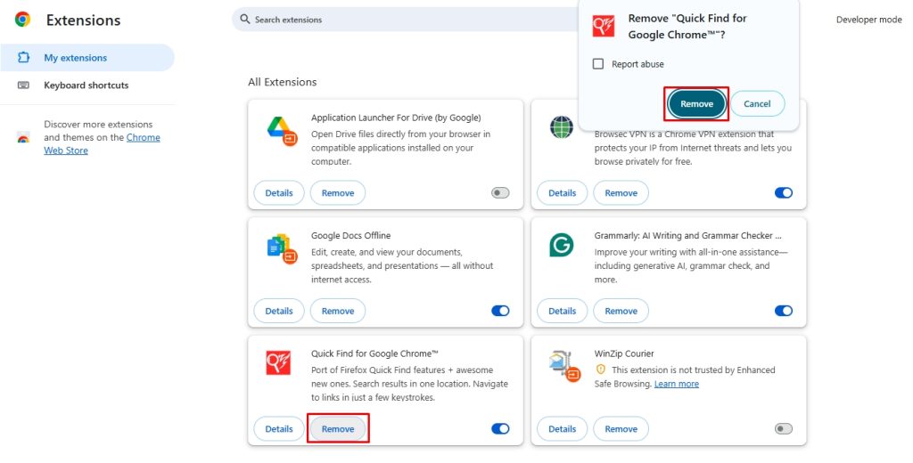Open the WinZip Learn more link
The width and height of the screenshot is (913, 463).
pos(677,384)
